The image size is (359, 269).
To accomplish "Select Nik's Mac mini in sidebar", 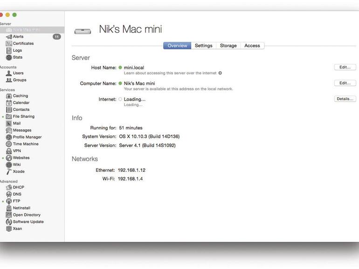I will (x=32, y=30).
